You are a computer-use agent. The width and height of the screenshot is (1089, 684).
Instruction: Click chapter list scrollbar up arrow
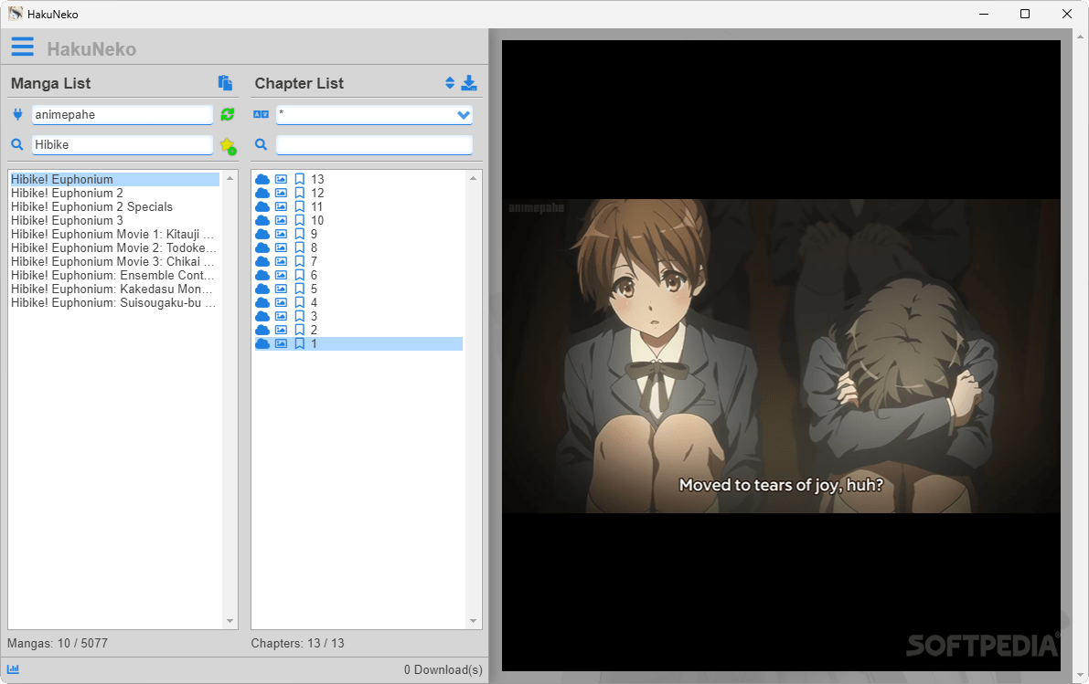pos(473,178)
